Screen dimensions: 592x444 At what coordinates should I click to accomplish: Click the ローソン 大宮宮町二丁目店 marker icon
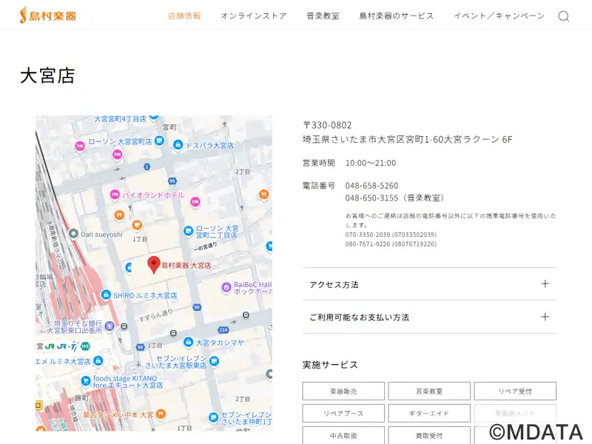coord(188,232)
